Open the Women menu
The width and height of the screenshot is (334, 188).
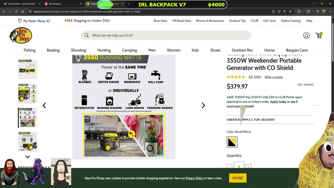pos(174,50)
